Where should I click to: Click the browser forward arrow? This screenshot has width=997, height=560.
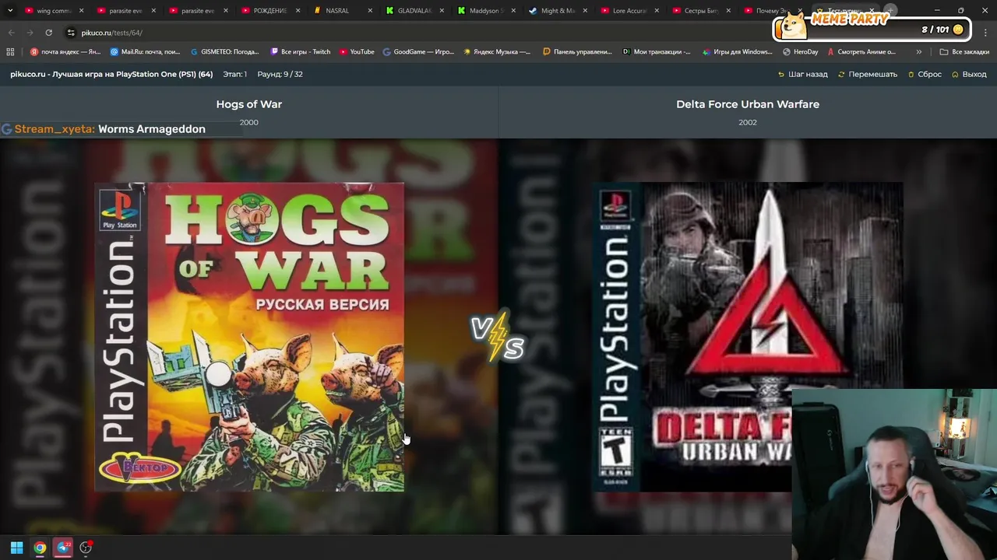point(30,33)
